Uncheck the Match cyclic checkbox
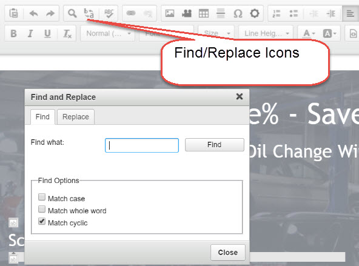The image size is (359, 266). (42, 221)
